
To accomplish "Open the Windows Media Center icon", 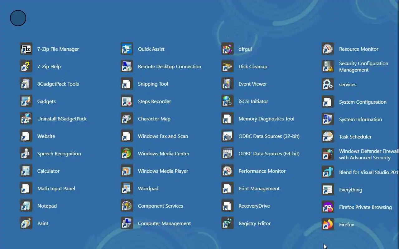I will (127, 153).
